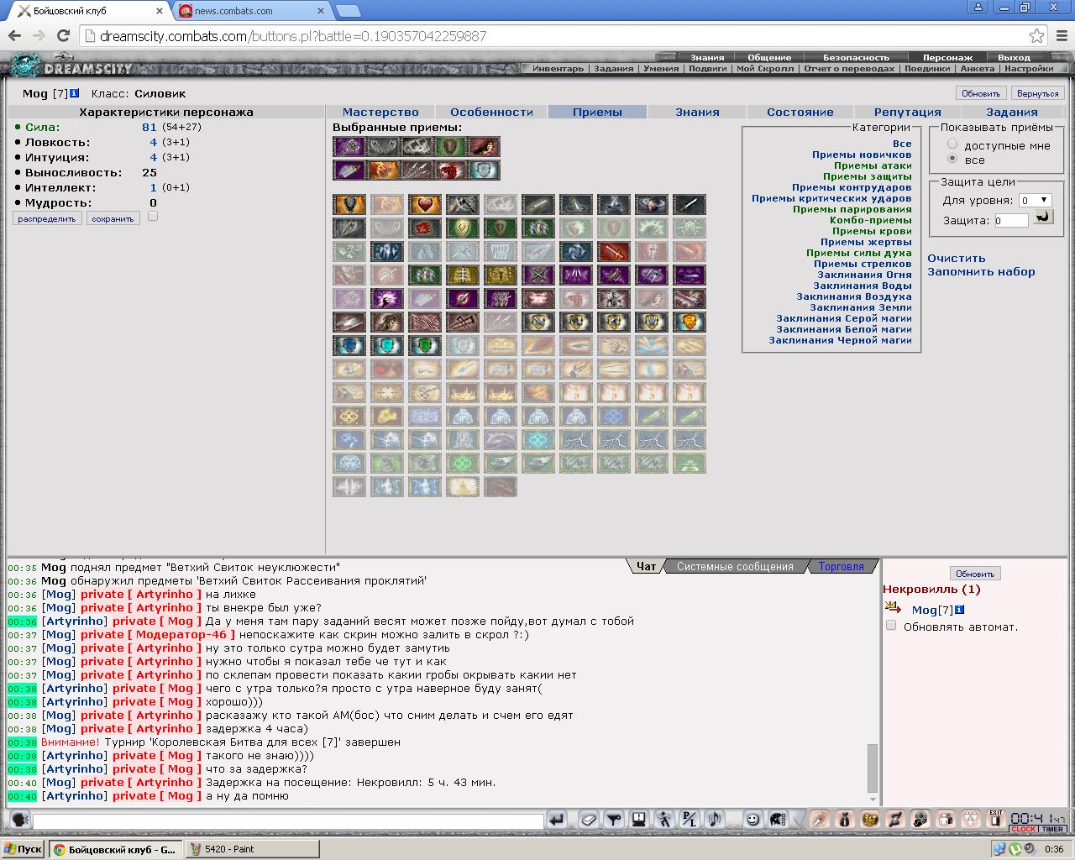The height and width of the screenshot is (860, 1075).
Task: Click the gold pile icon in bottom panel
Action: (869, 820)
